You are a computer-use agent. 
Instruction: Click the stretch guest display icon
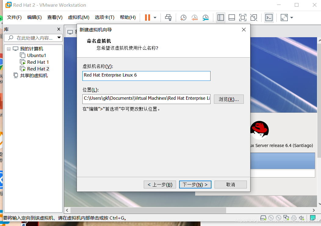[284, 18]
